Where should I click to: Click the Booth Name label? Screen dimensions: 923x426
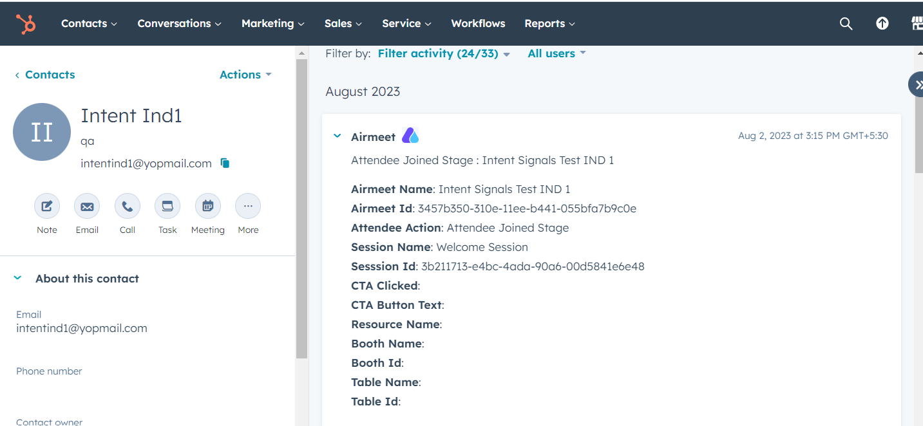tap(388, 344)
